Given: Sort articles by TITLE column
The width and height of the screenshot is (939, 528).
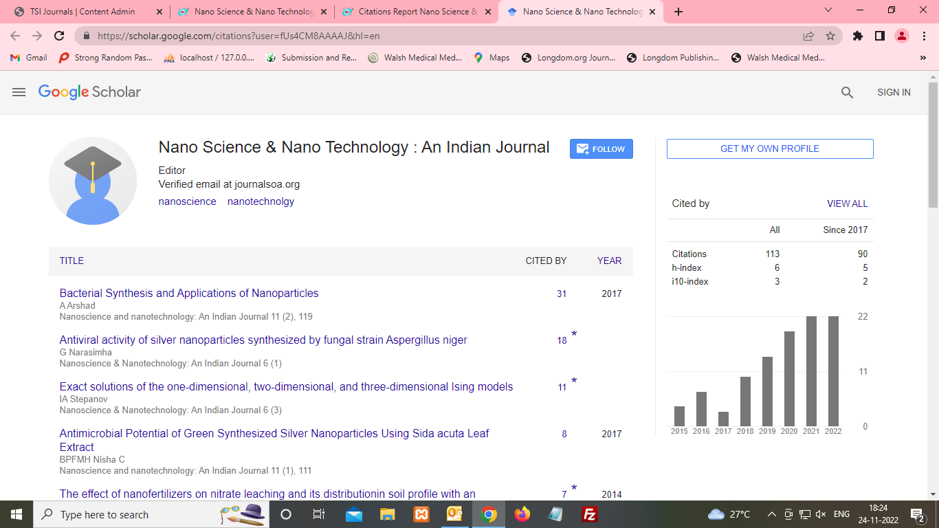Looking at the screenshot, I should [71, 261].
